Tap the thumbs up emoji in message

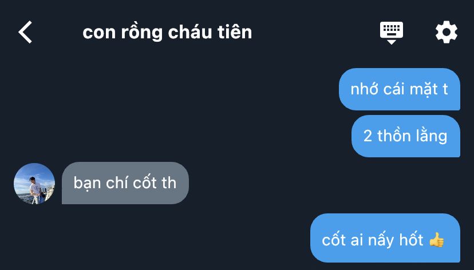coord(437,240)
